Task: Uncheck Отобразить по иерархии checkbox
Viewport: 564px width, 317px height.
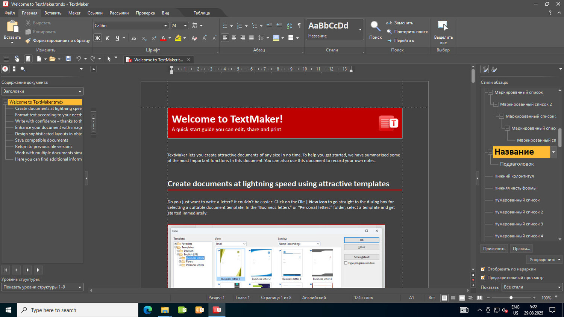Action: click(483, 269)
